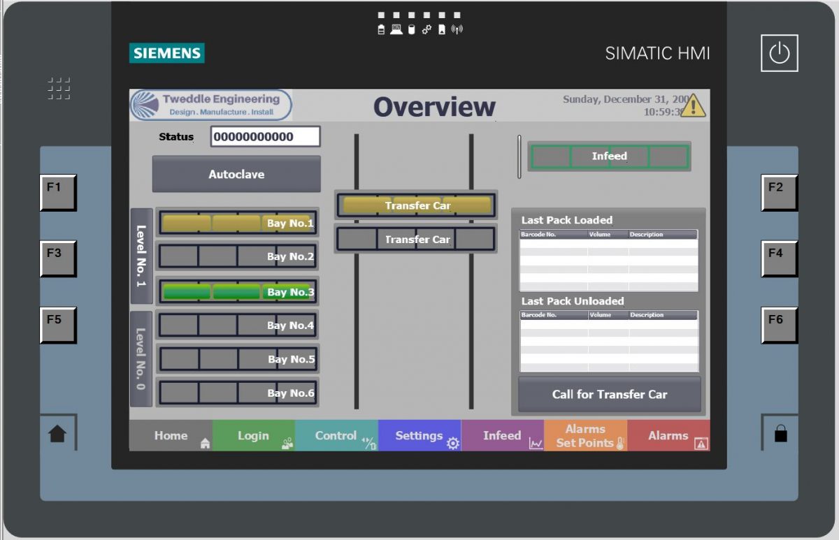Open the Settings tab with gear icon
Screen dimensions: 839x540
coord(419,435)
